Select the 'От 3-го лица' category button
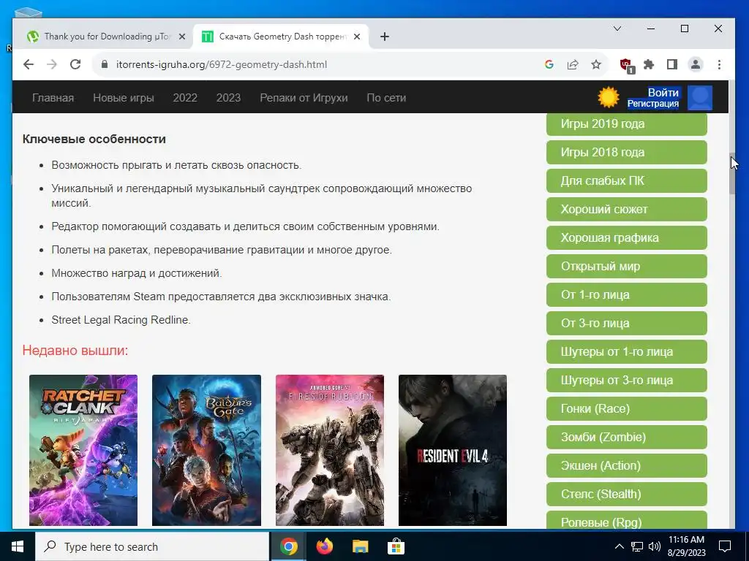The height and width of the screenshot is (561, 749). 626,324
